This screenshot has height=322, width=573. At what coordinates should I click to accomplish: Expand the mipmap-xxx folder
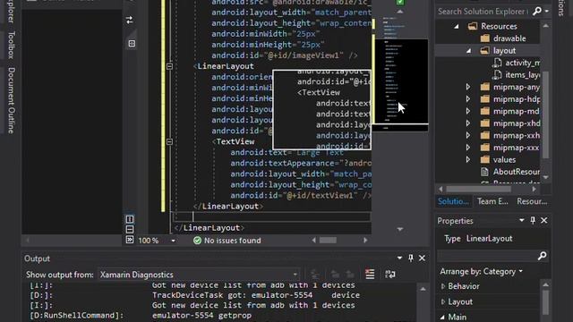tap(468, 148)
